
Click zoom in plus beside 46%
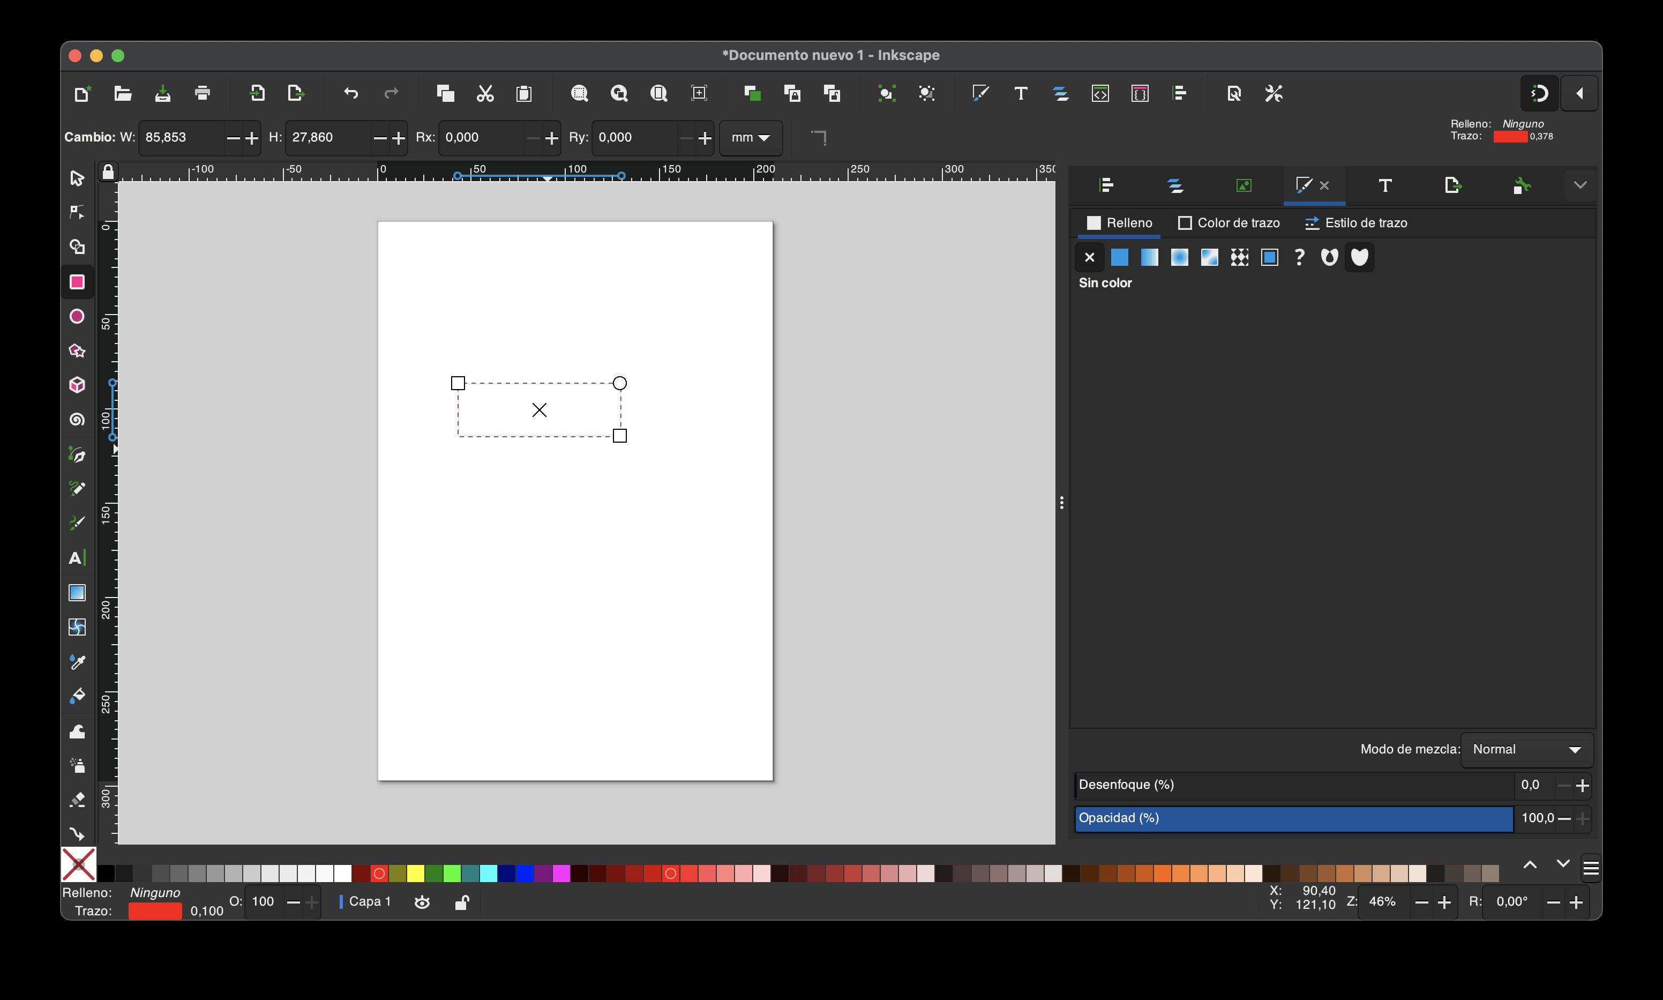(1444, 903)
